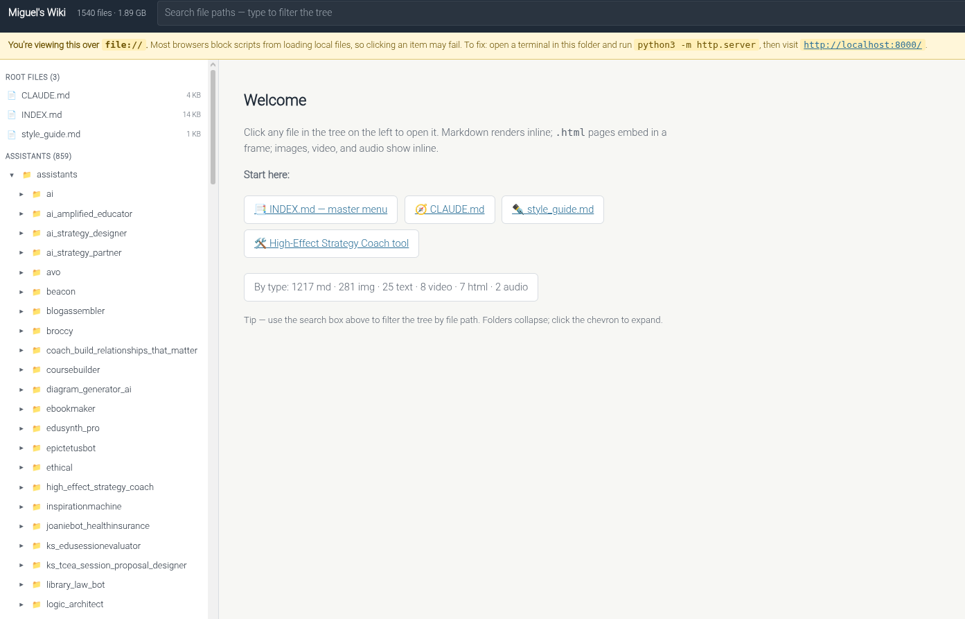This screenshot has height=619, width=965.
Task: Click the CLAUDE.md file icon in root files
Action: point(12,96)
